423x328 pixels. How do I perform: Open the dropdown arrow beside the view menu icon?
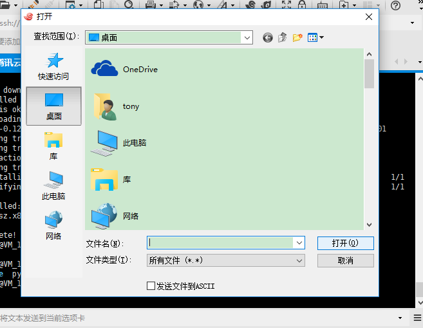tap(321, 37)
